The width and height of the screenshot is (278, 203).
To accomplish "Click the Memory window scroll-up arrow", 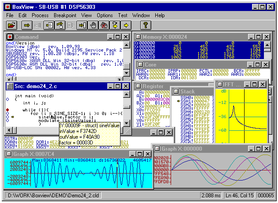I will [267, 45].
